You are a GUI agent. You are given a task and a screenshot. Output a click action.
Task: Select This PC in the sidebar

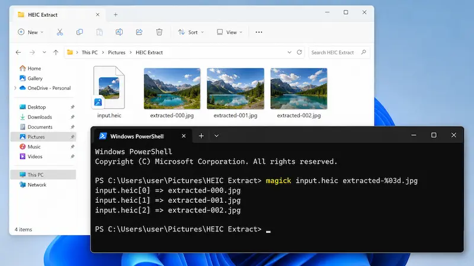pyautogui.click(x=43, y=174)
